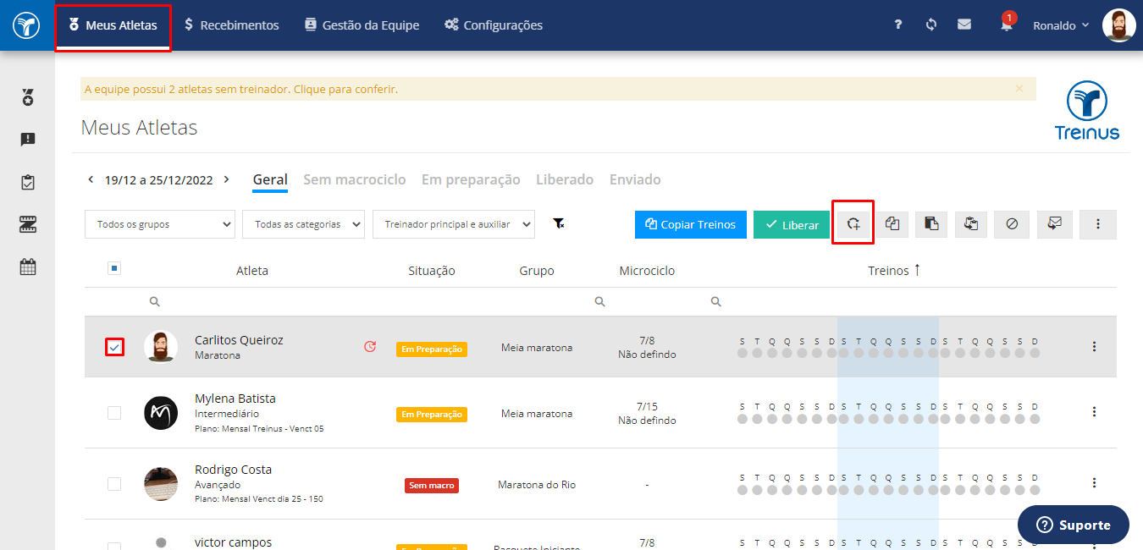1143x550 pixels.
Task: Click the Atleta column search field
Action: [x=254, y=301]
